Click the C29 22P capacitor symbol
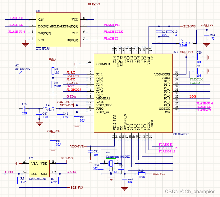This screenshot has height=197, width=220. [24, 108]
